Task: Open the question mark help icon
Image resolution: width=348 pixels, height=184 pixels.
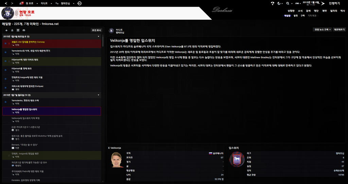Action: click(x=273, y=3)
